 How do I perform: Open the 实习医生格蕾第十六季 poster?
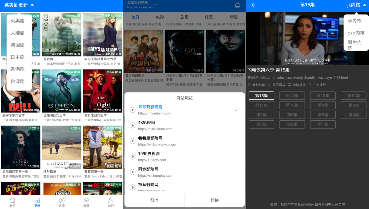pyautogui.click(x=103, y=35)
